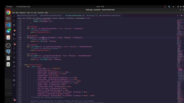Split the editor to the right
Image resolution: width=184 pixels, height=103 pixels.
pyautogui.click(x=181, y=15)
